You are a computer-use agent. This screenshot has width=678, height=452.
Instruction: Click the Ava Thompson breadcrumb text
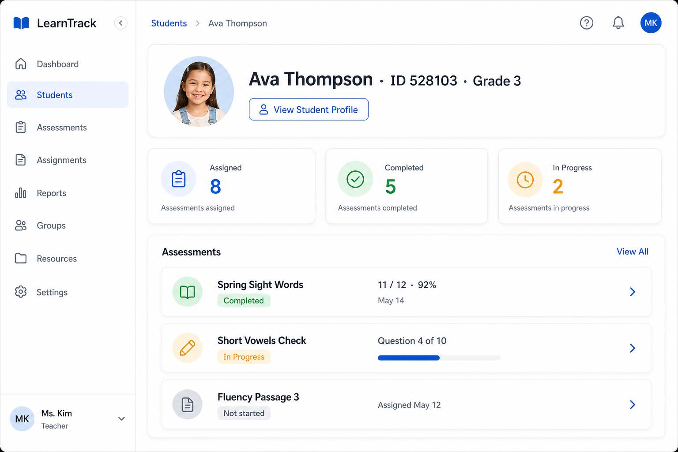click(237, 23)
